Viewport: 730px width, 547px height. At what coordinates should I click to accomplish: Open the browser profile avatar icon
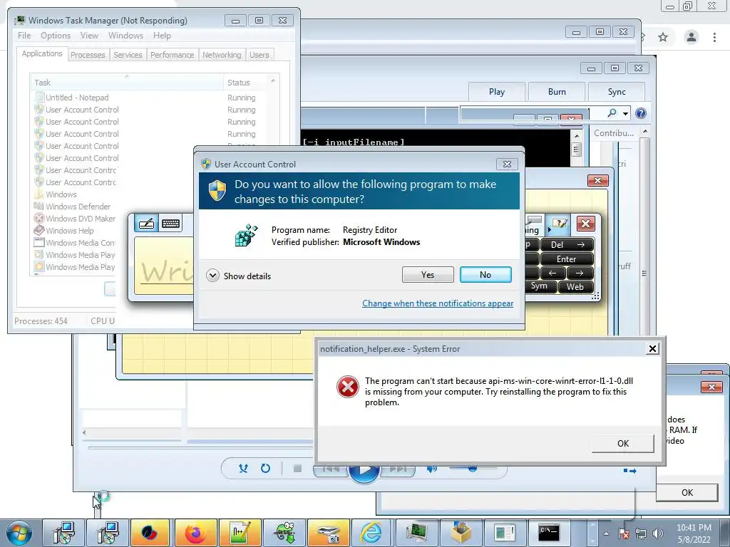[692, 37]
